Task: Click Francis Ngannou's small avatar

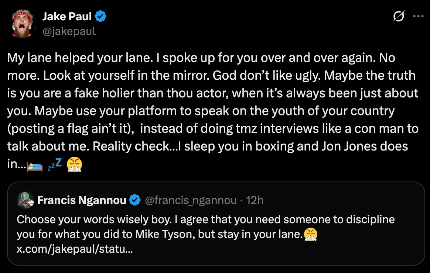Action: click(x=25, y=200)
